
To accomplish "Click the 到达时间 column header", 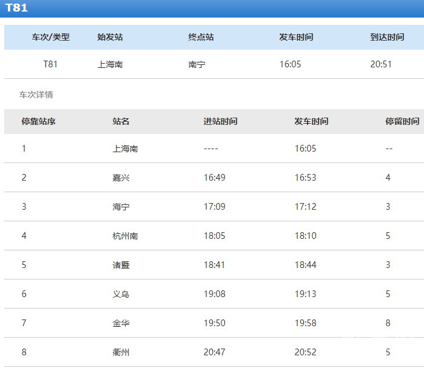I will pos(387,37).
